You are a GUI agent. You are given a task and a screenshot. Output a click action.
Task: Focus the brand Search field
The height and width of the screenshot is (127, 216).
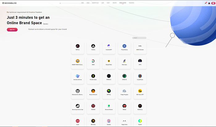139,38
